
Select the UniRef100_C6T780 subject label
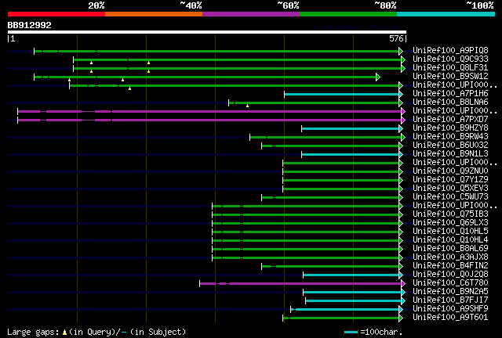[450, 283]
